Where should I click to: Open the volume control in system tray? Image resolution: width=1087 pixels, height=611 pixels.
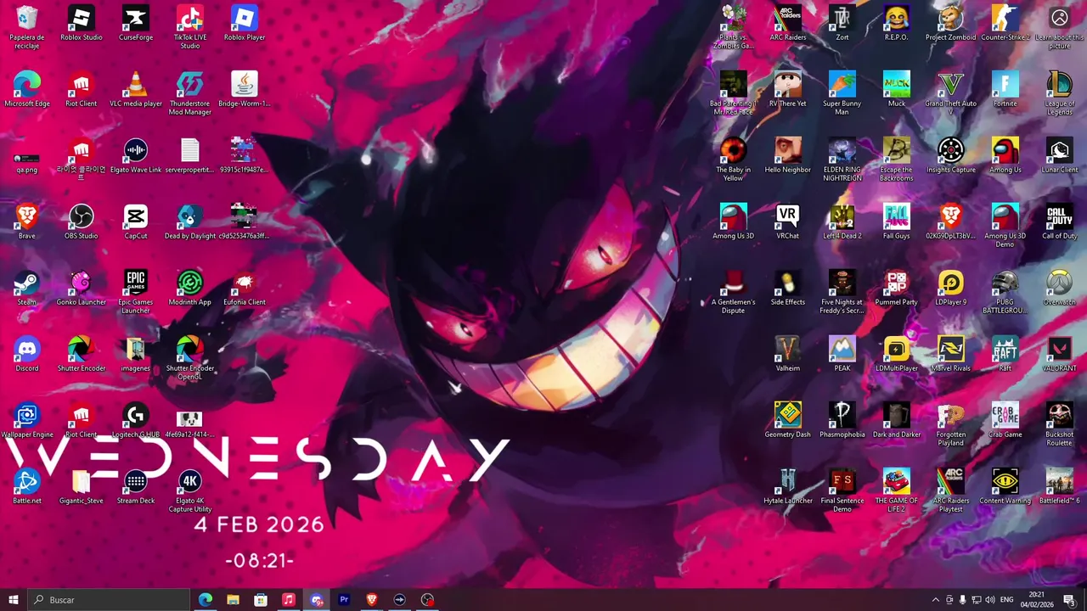coord(990,600)
